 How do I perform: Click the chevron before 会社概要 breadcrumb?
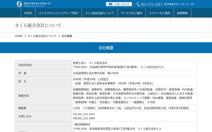[59, 36]
